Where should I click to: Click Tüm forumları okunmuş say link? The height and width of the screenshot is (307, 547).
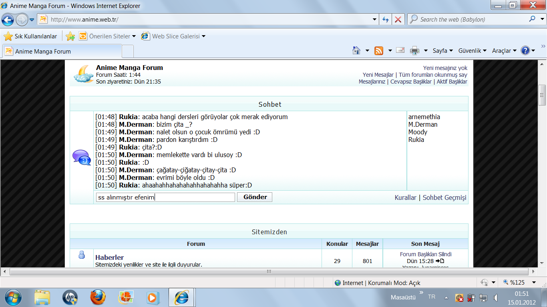click(x=433, y=75)
